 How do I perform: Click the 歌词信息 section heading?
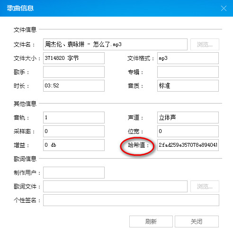point(25,159)
